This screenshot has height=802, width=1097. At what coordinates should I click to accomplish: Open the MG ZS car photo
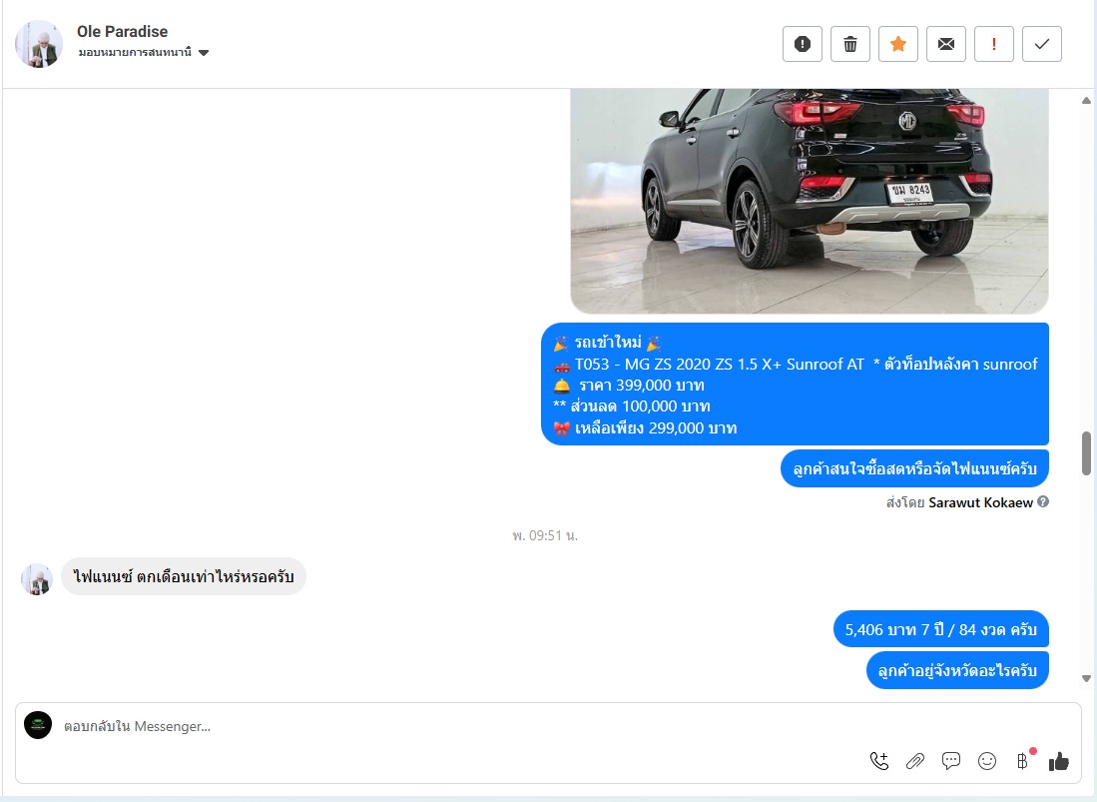coord(810,201)
